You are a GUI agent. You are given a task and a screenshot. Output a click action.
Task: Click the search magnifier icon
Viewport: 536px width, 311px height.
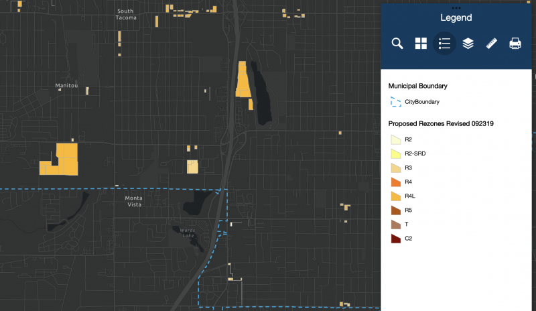tap(397, 44)
